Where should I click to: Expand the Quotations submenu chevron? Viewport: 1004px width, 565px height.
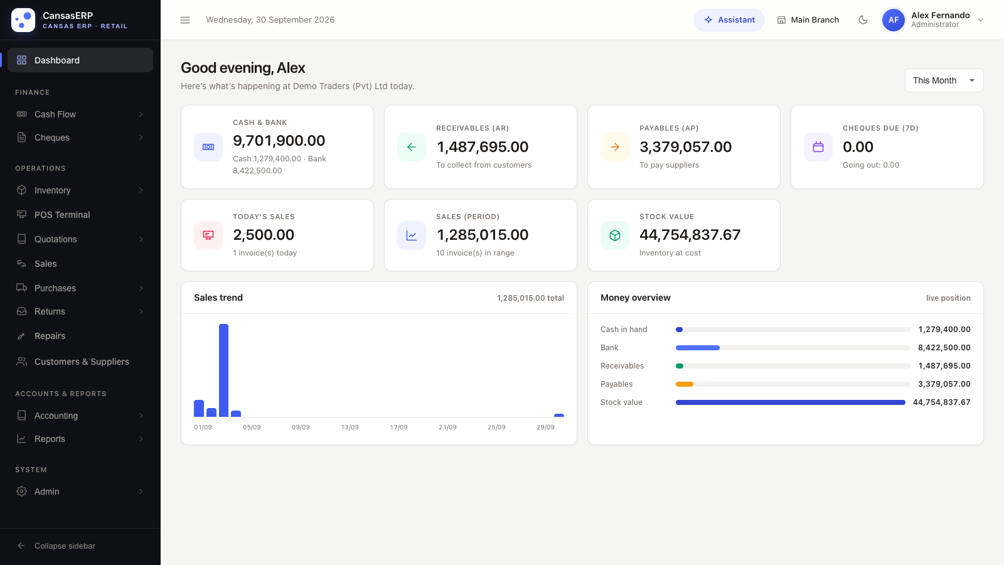141,239
